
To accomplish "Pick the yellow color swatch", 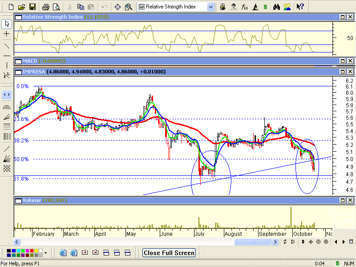I will (36, 251).
